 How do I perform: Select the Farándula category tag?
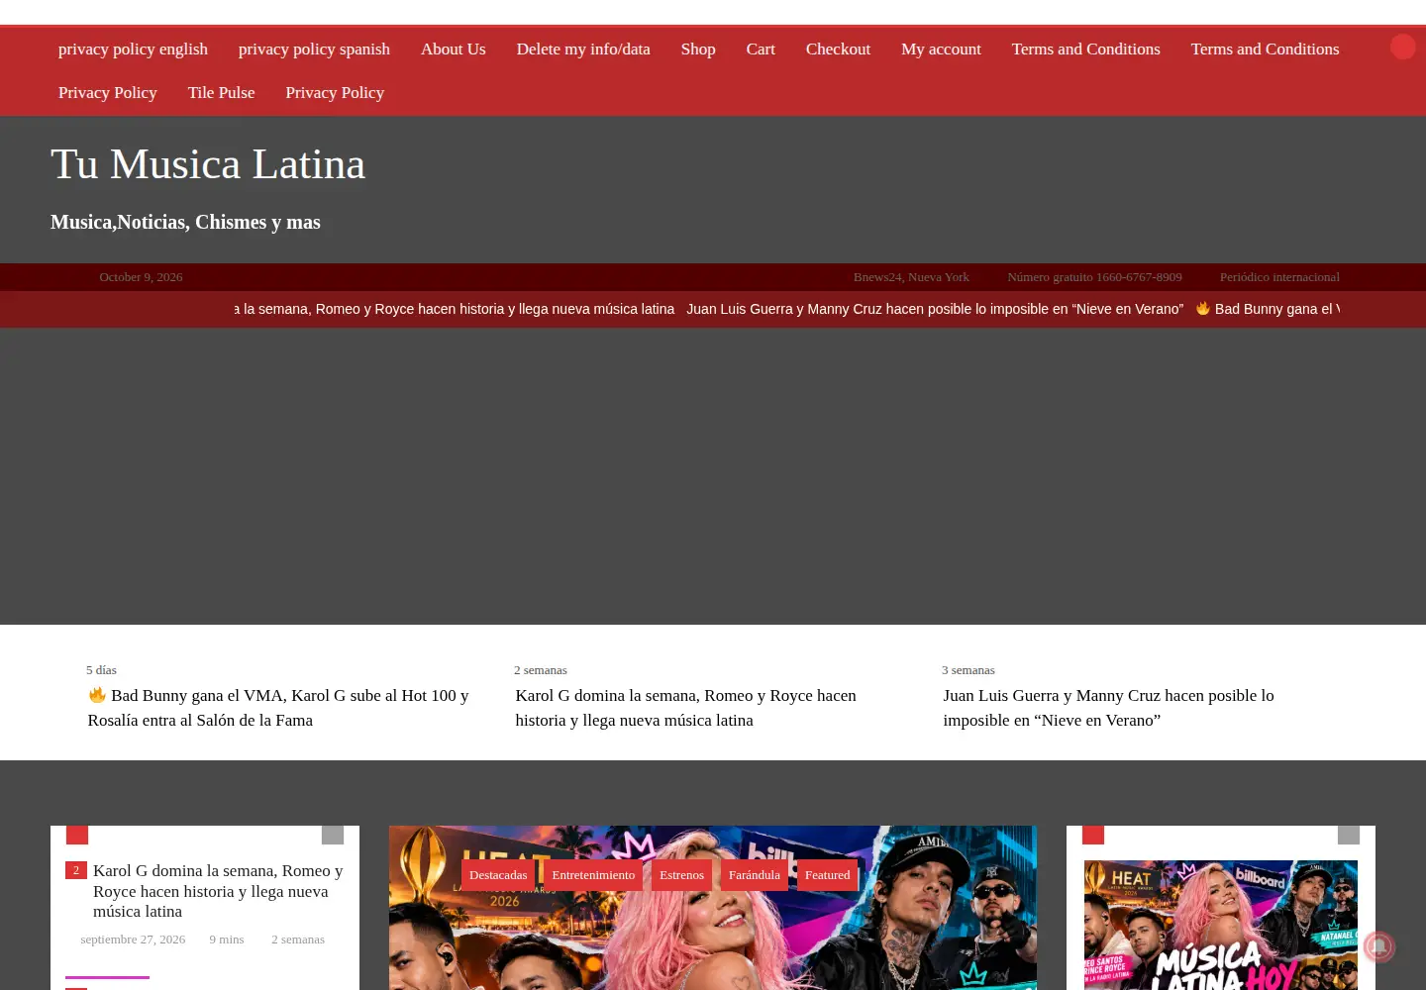pyautogui.click(x=755, y=875)
